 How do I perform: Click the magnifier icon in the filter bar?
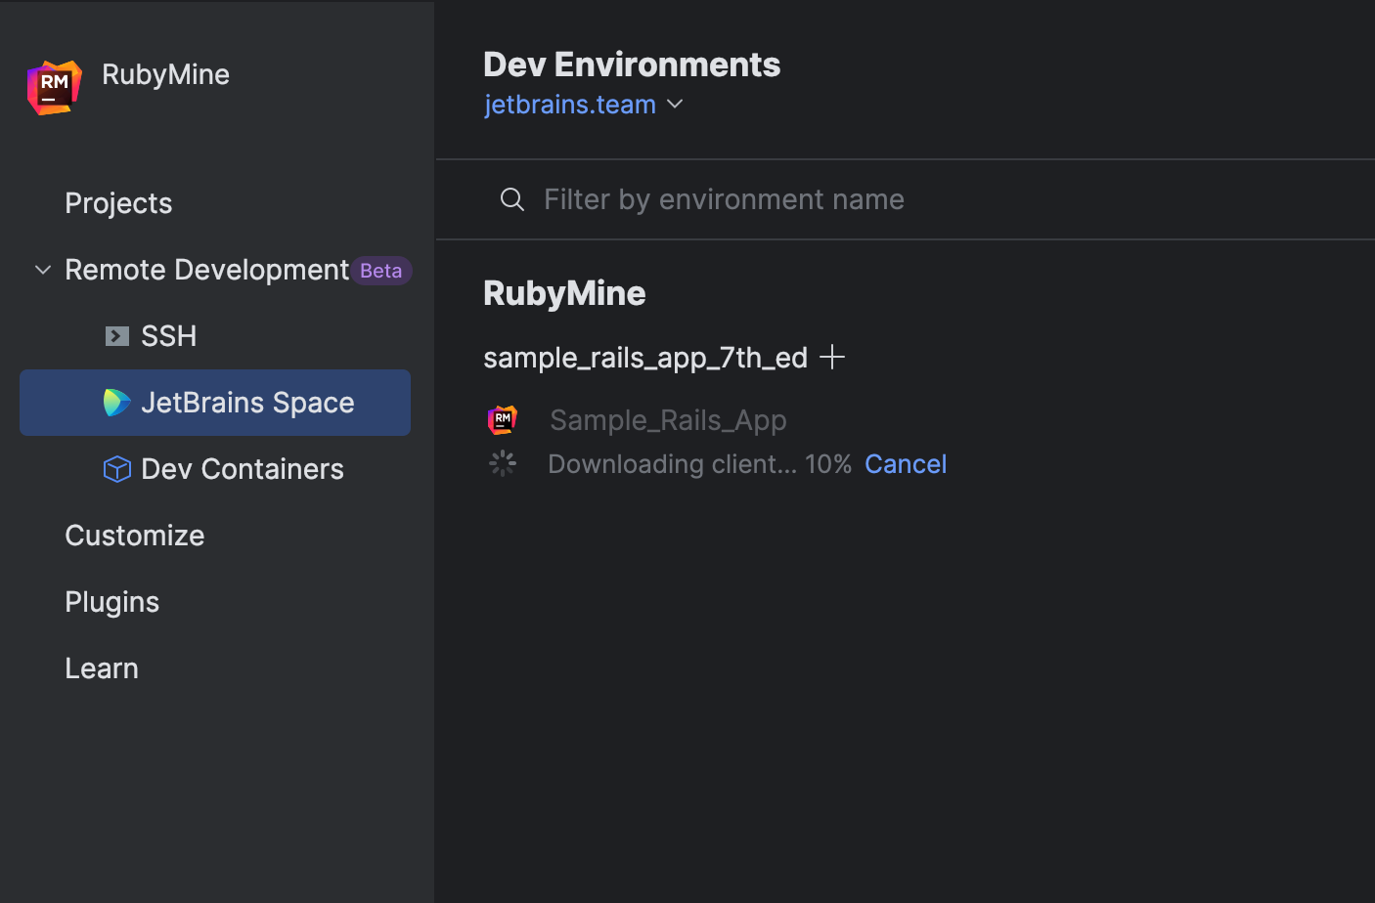click(511, 198)
